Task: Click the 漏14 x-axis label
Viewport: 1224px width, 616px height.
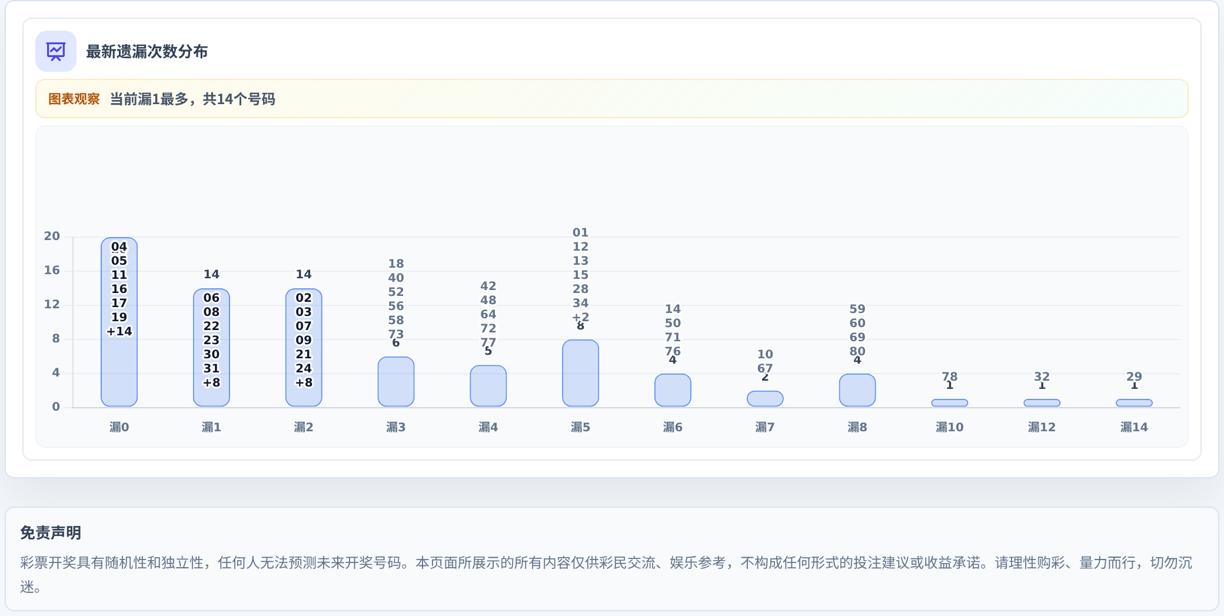Action: (1134, 427)
